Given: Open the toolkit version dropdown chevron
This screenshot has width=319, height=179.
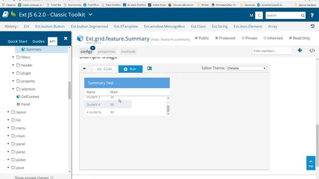Looking at the screenshot, I should 91,14.
